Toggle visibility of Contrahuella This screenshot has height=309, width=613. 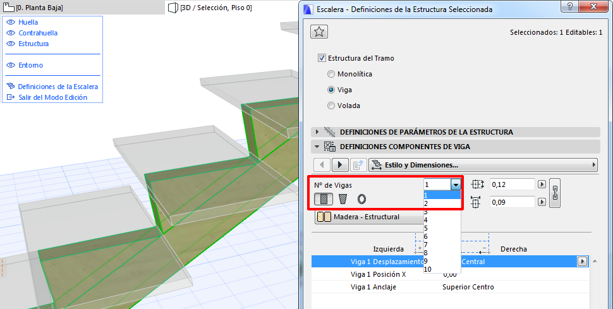tap(11, 33)
